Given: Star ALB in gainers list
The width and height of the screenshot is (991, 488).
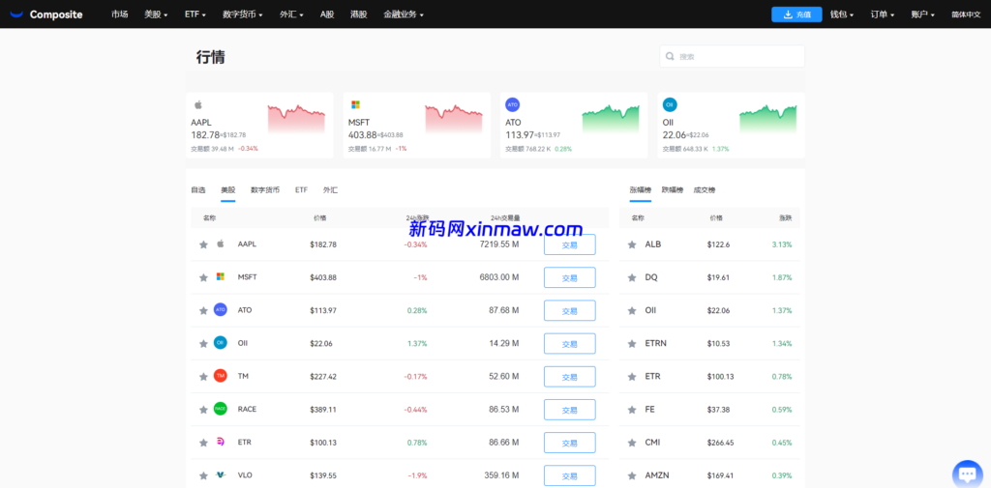Looking at the screenshot, I should (631, 244).
